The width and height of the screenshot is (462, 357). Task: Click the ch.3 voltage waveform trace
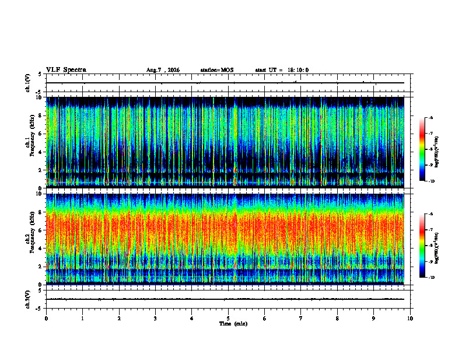pyautogui.click(x=225, y=299)
